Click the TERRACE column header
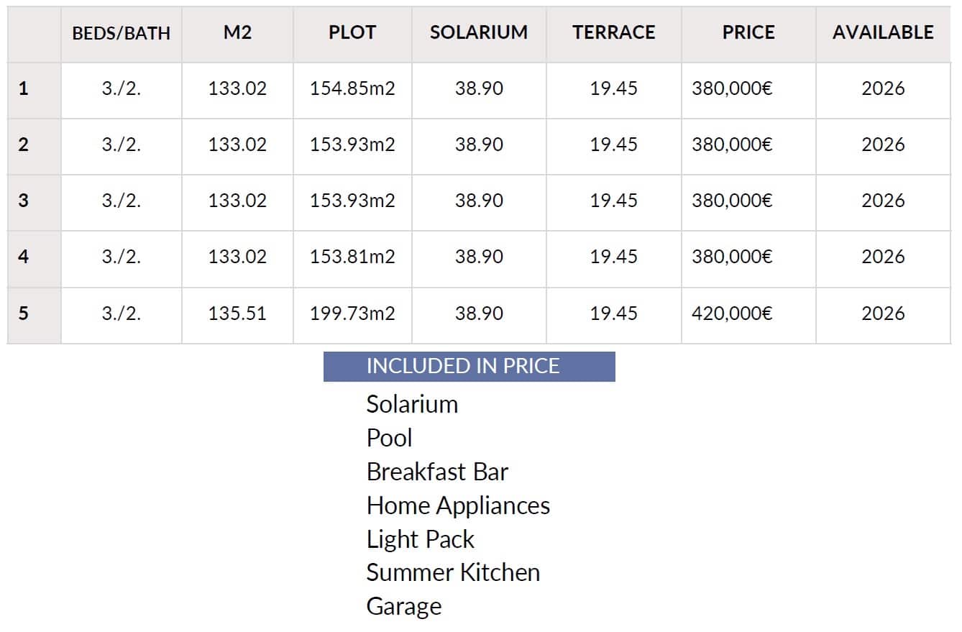Image resolution: width=962 pixels, height=632 pixels. pos(613,32)
